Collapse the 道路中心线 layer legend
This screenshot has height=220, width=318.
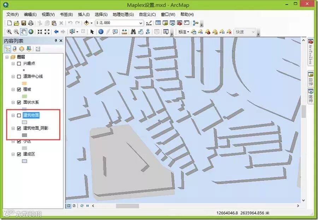(13, 77)
